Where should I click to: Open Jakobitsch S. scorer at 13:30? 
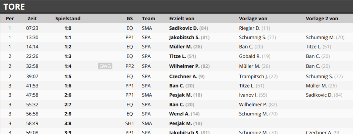click(189, 37)
